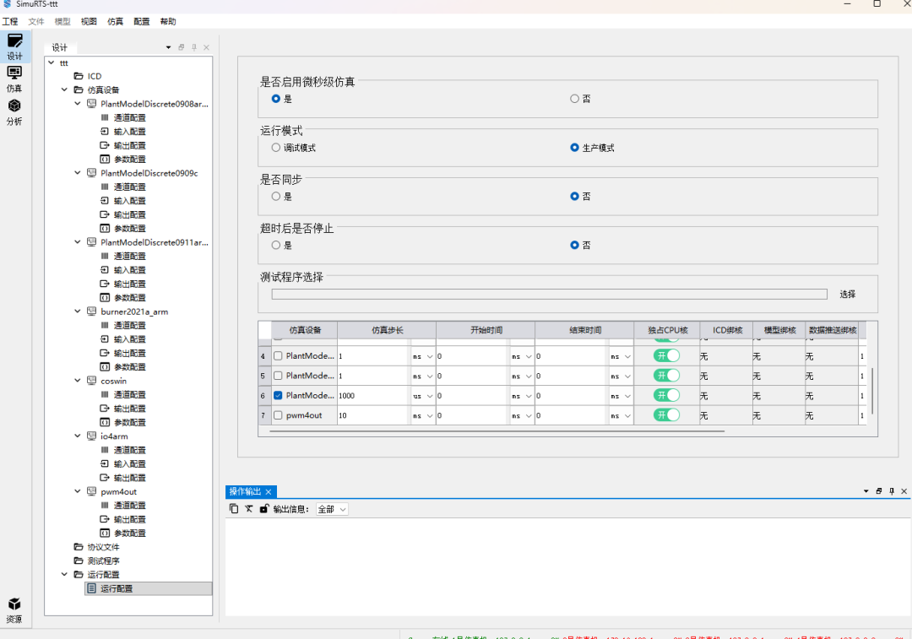Close the 操作输出 tab
912x639 pixels.
tap(269, 492)
